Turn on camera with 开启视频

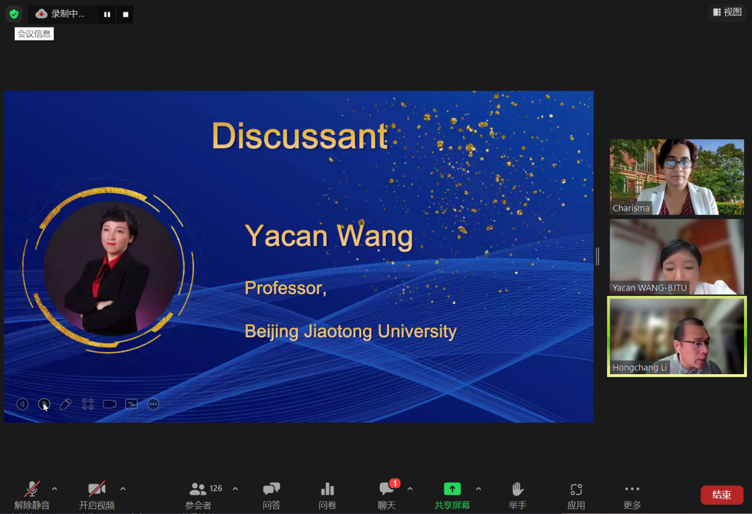click(96, 495)
